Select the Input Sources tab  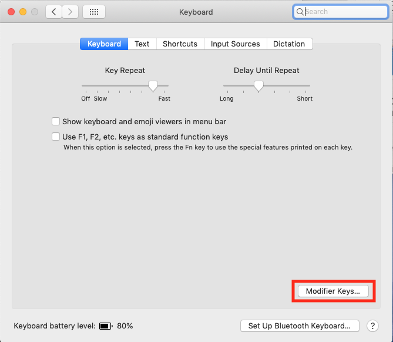coord(235,44)
